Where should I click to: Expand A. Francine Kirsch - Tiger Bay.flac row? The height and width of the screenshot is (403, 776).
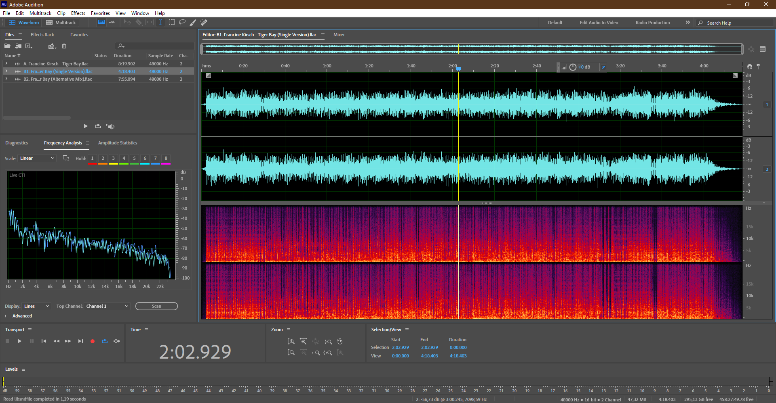pyautogui.click(x=6, y=64)
